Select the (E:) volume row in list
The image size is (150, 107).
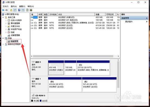[x=75, y=28]
